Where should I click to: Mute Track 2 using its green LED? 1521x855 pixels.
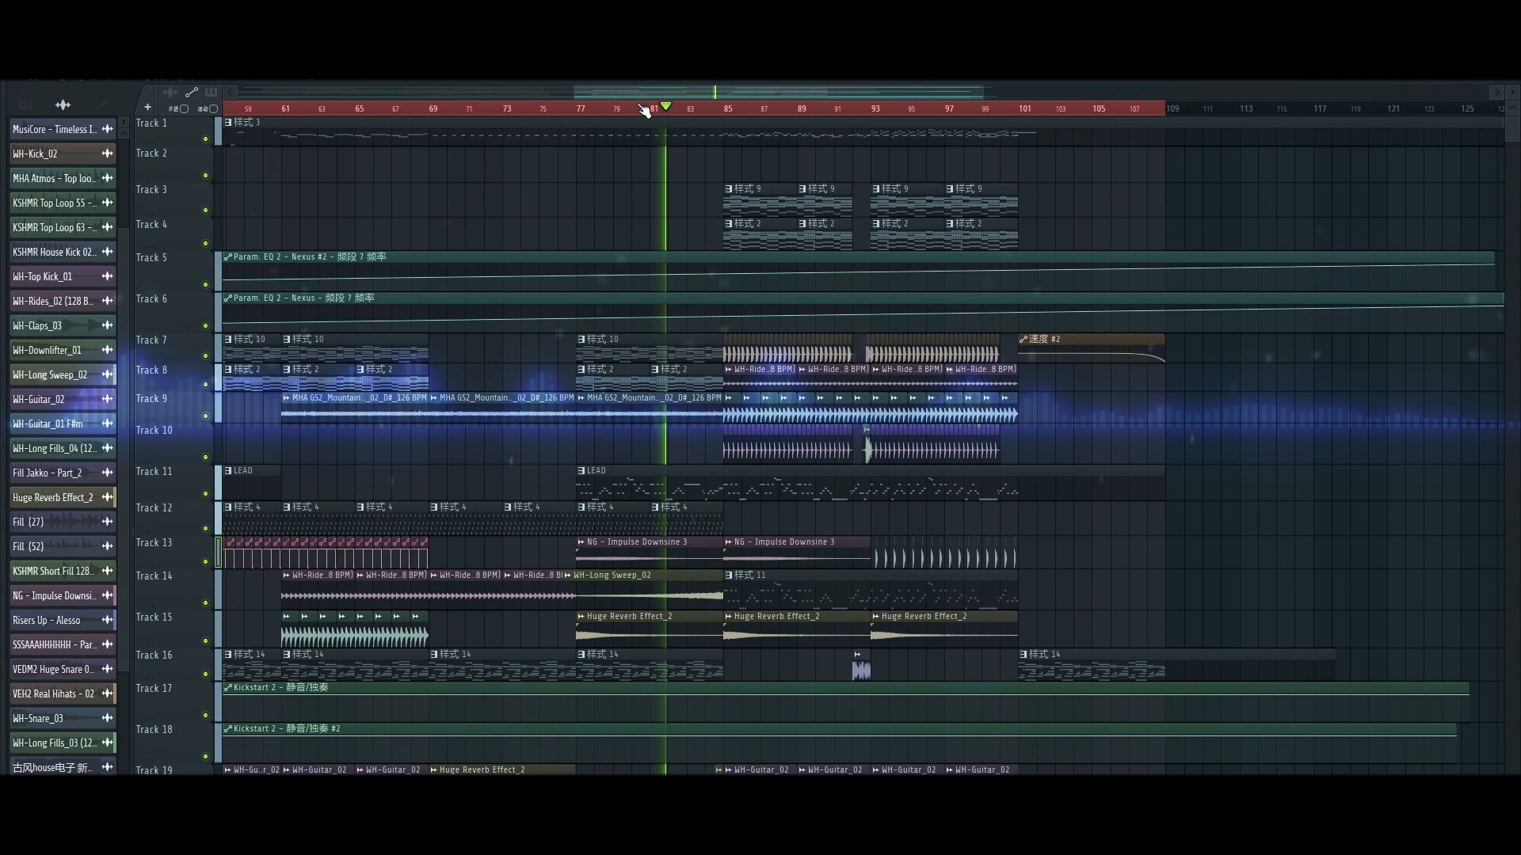click(206, 176)
